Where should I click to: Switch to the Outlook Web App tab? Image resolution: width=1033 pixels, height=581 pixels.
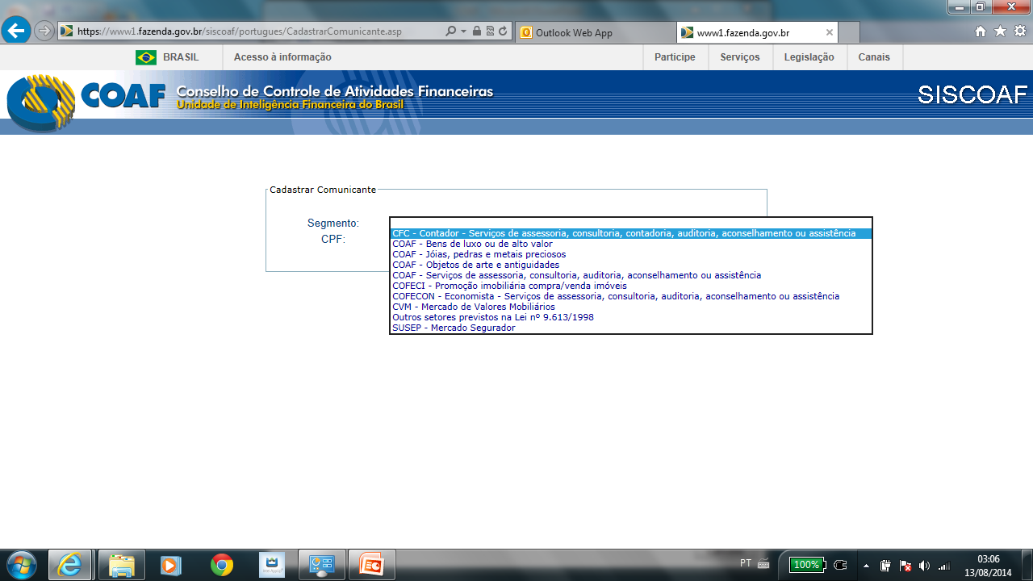pos(596,32)
